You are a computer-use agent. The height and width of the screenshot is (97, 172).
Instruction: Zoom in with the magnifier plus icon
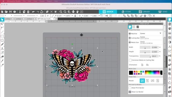click(61, 12)
